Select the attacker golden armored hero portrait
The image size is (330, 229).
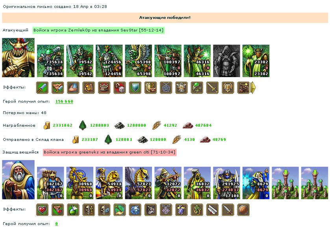(x=18, y=57)
